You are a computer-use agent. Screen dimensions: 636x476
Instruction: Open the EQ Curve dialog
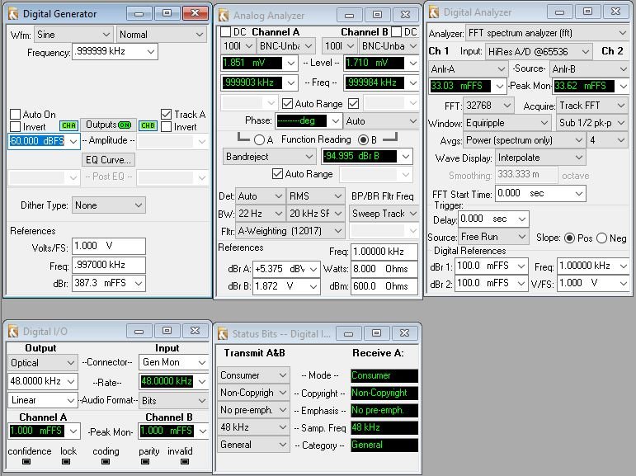108,160
